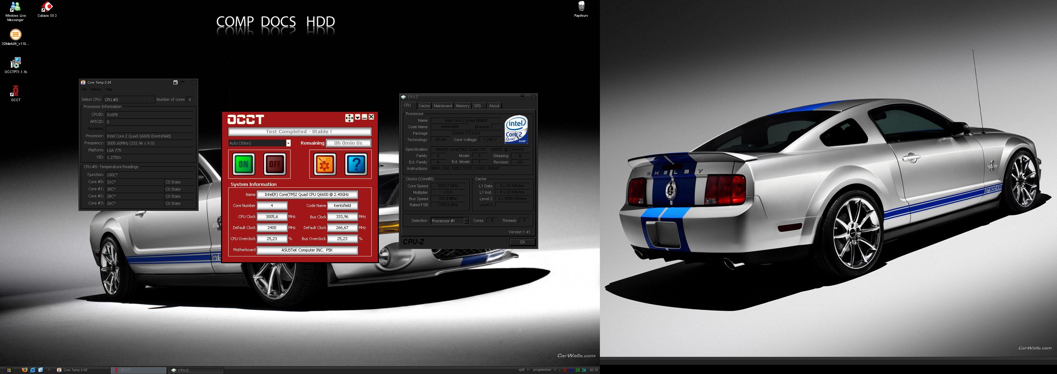The height and width of the screenshot is (374, 1057).
Task: Click the HDD desktop label
Action: 320,22
